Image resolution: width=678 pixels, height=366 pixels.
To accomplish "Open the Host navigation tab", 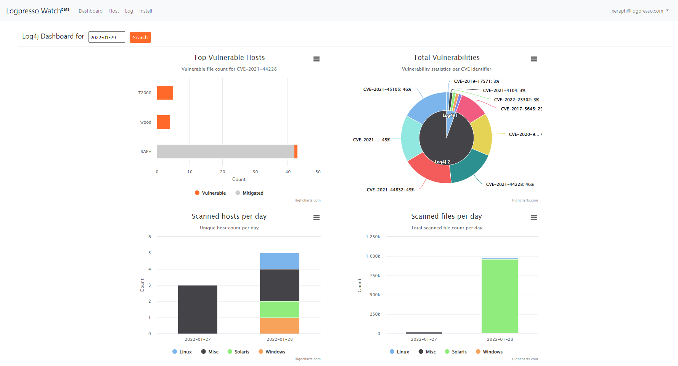I will [114, 11].
